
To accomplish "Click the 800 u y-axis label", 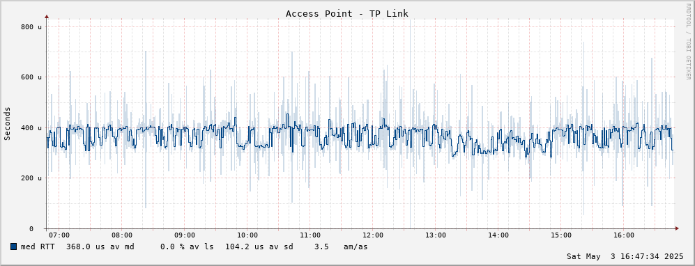I will click(x=31, y=26).
